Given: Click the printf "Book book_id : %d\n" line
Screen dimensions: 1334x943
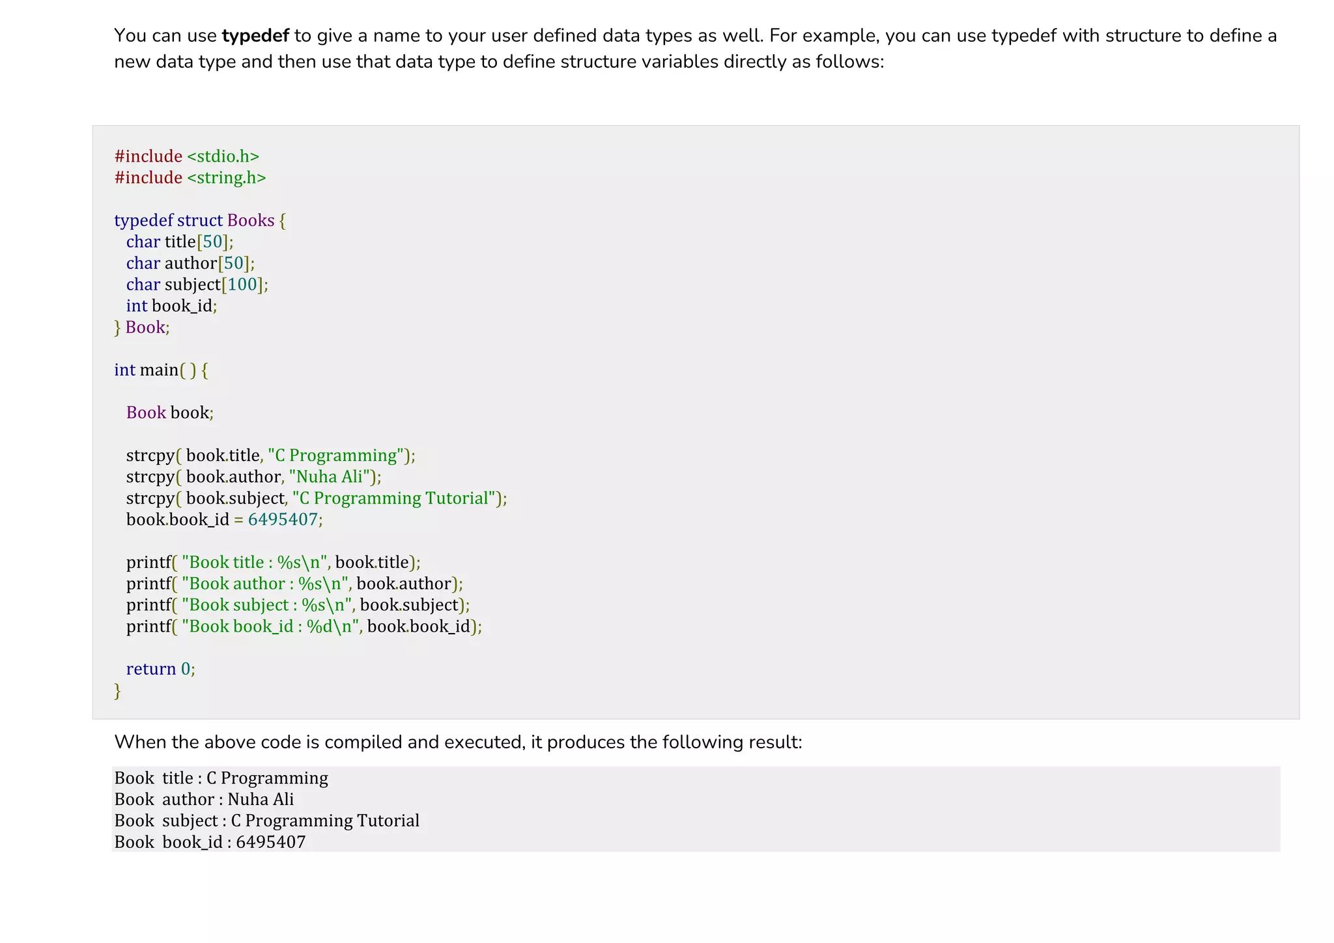Looking at the screenshot, I should tap(304, 626).
